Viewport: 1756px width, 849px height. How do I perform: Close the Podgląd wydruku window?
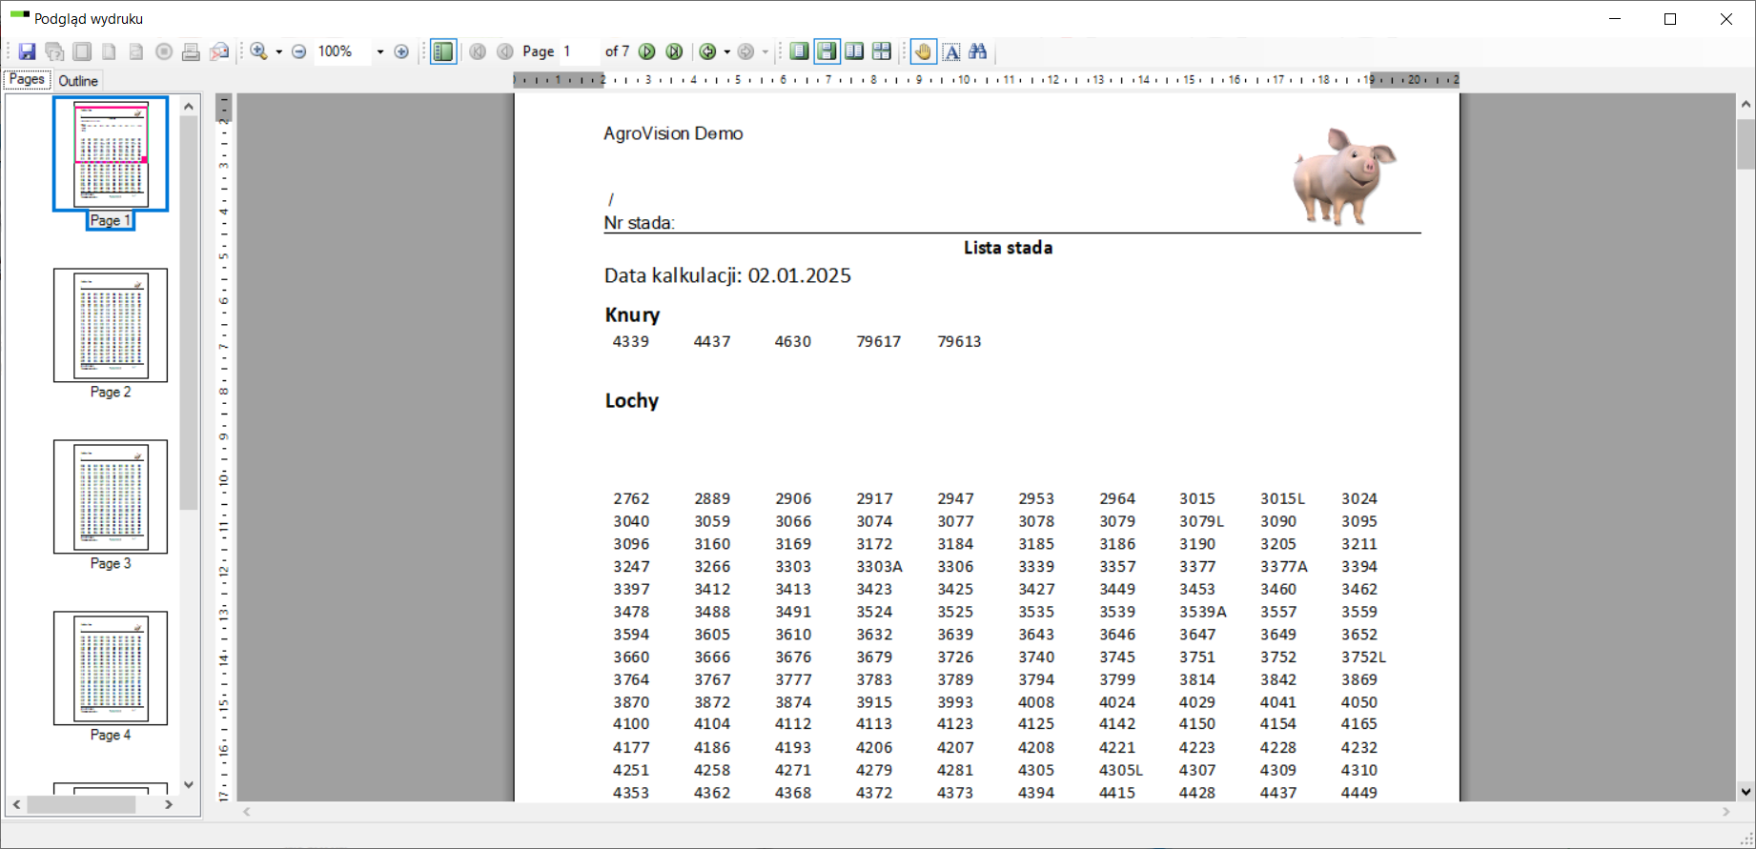1726,19
